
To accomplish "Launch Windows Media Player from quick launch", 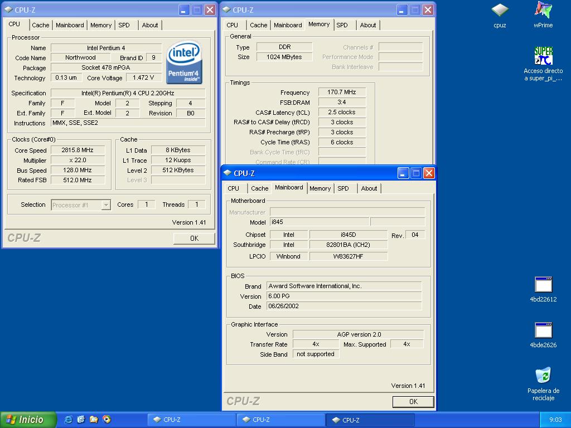I will click(x=107, y=420).
